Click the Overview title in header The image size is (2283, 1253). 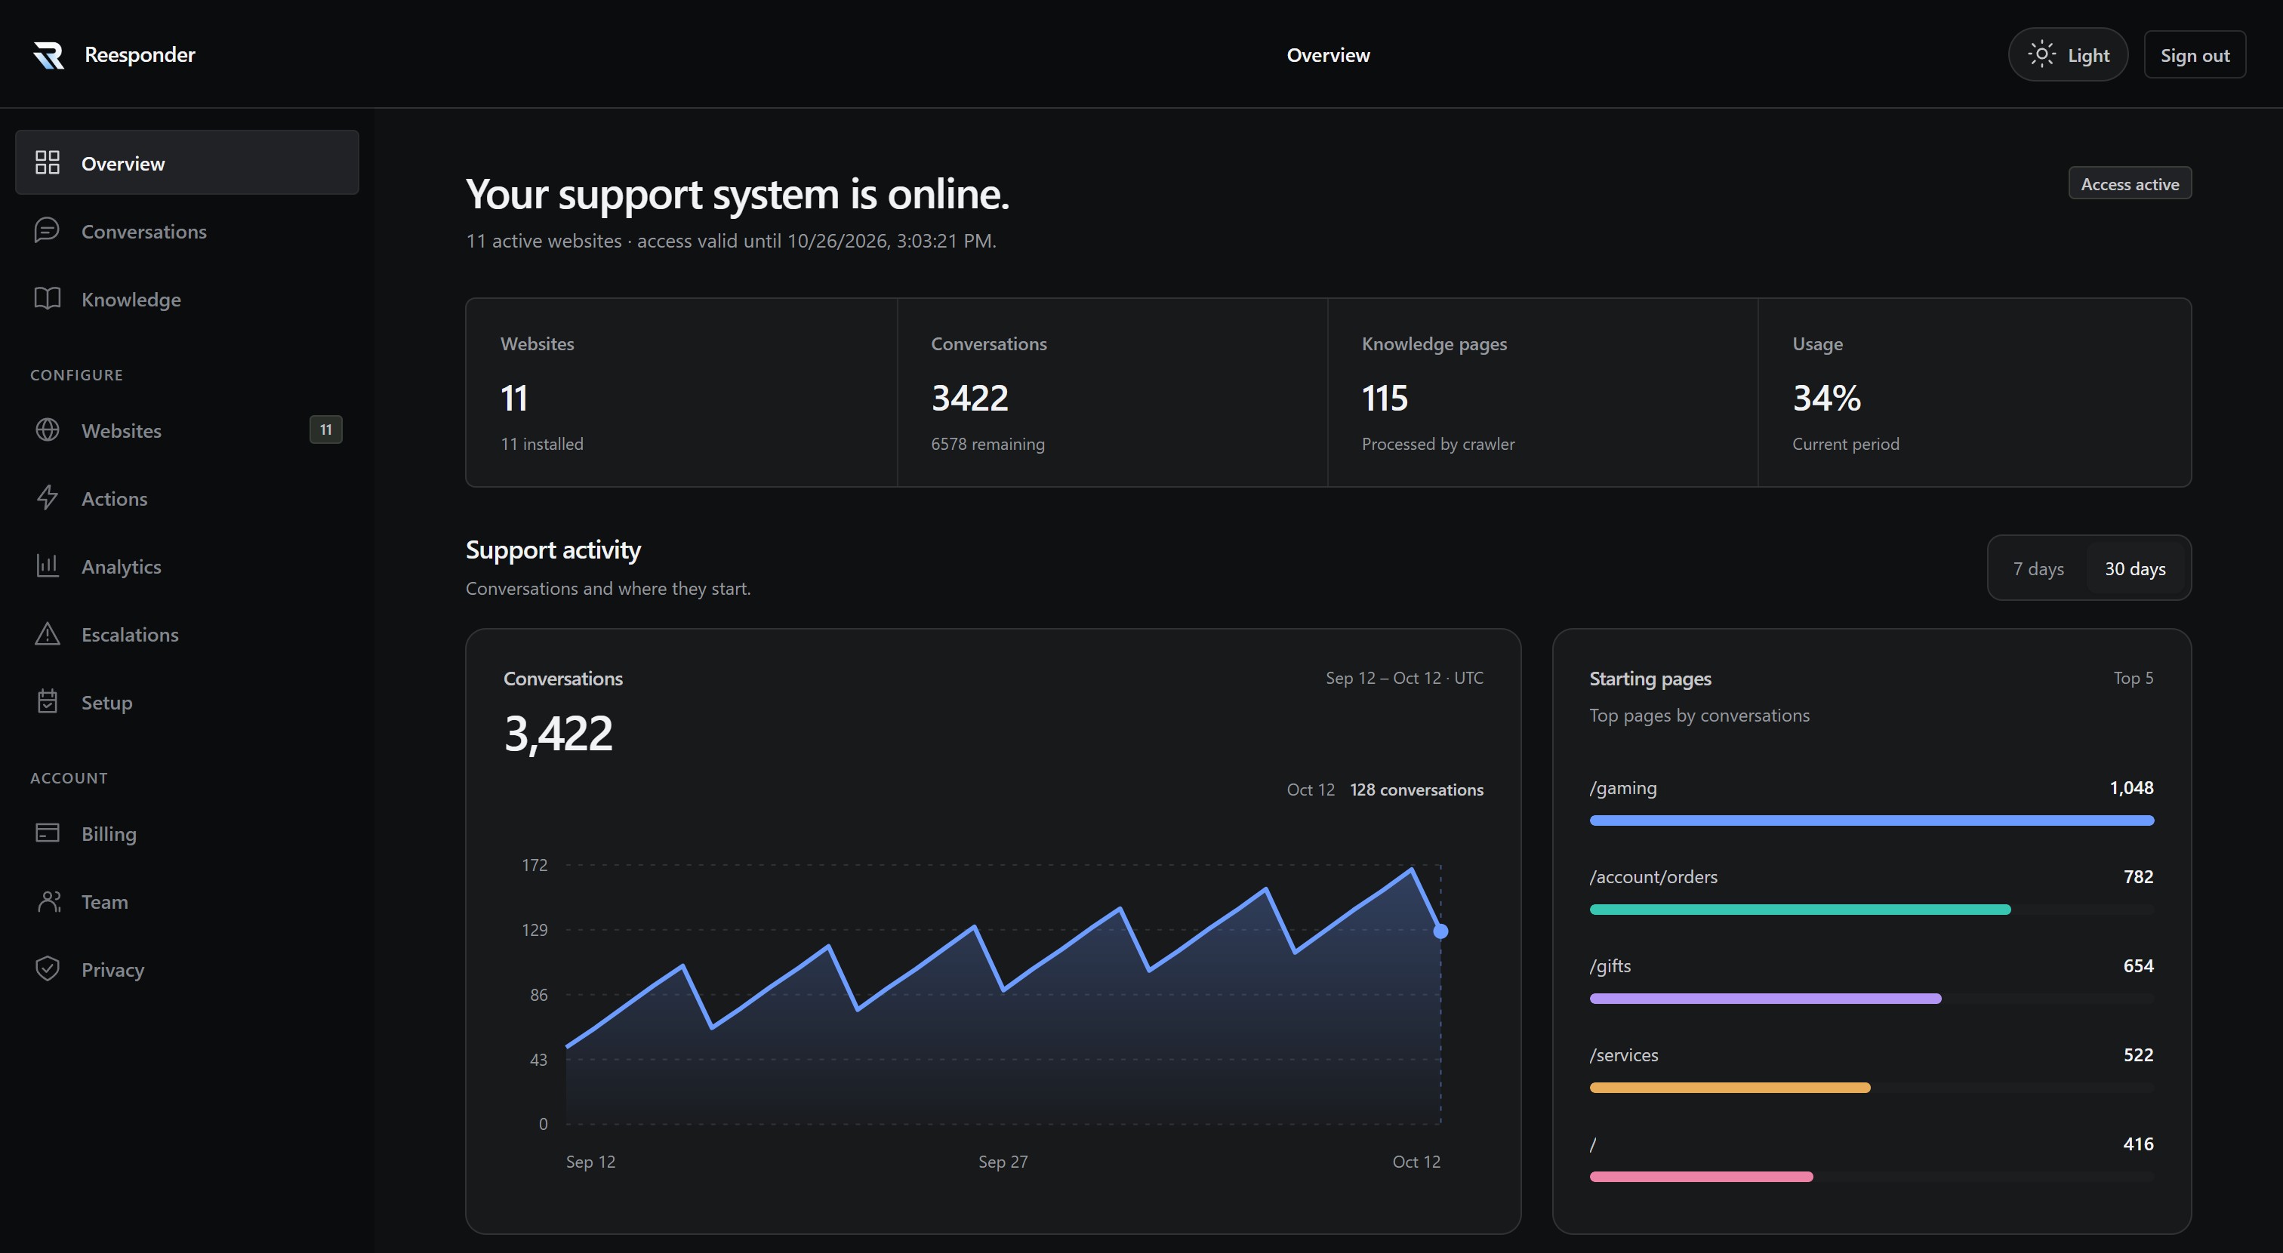tap(1328, 55)
